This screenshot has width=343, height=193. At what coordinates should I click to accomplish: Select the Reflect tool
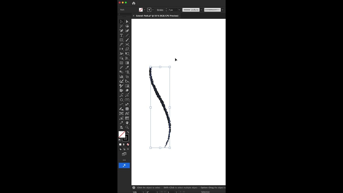pos(121,49)
